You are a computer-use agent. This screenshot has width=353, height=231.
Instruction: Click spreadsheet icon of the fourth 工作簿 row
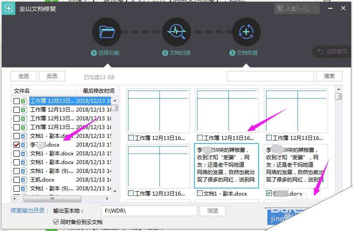24,127
